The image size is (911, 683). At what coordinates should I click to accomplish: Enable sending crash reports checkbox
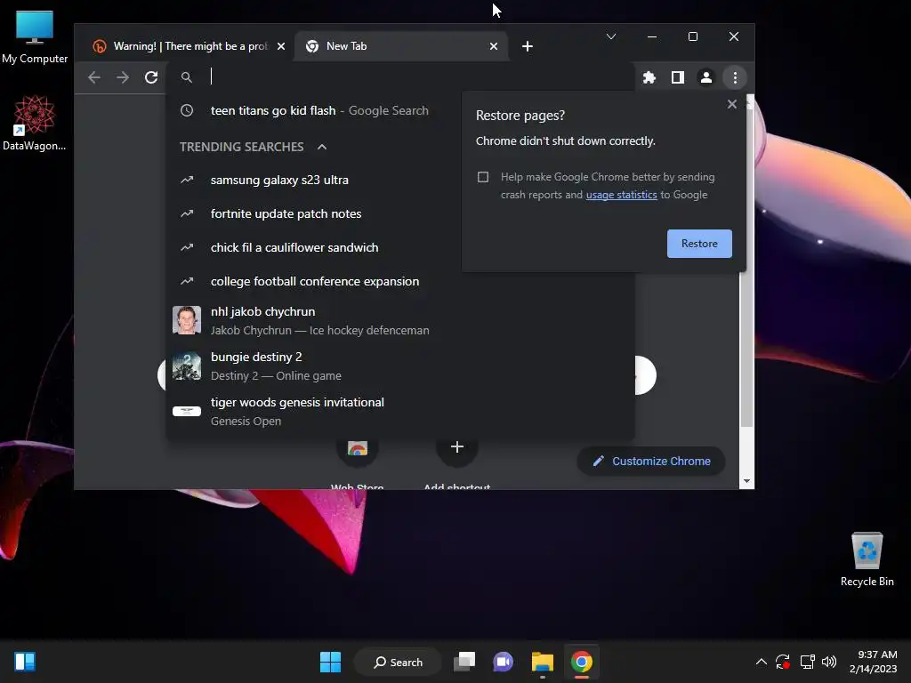pos(483,177)
